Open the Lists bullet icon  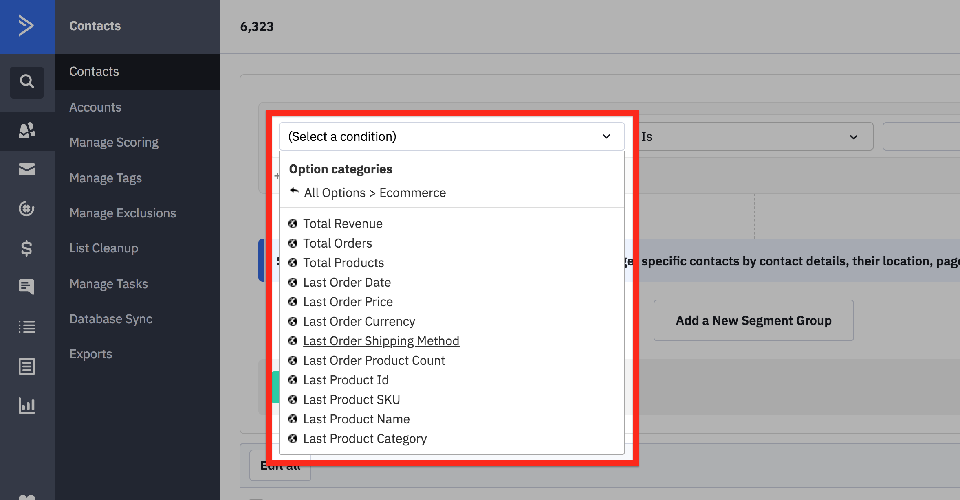coord(27,327)
